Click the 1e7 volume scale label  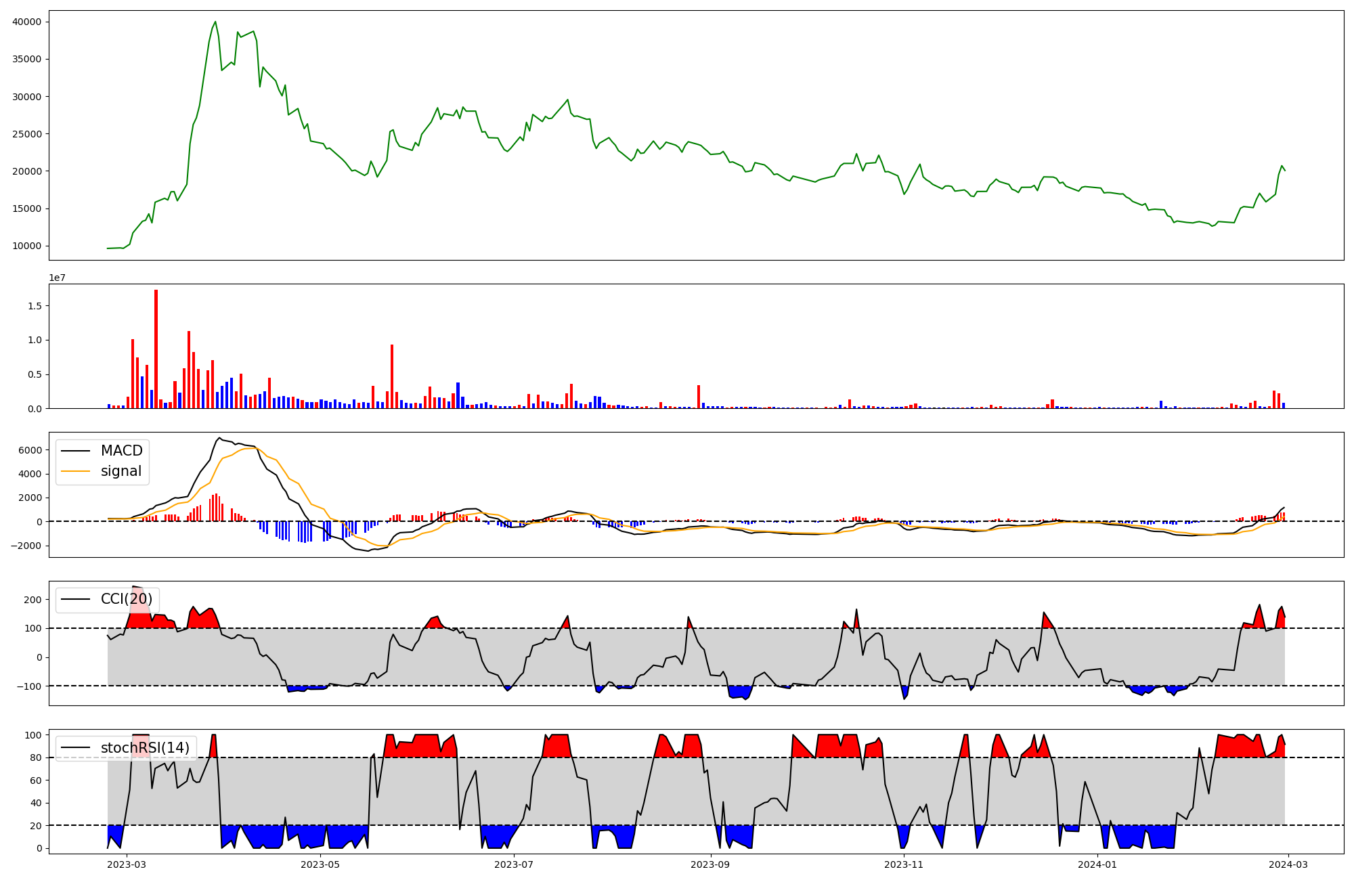pyautogui.click(x=57, y=278)
